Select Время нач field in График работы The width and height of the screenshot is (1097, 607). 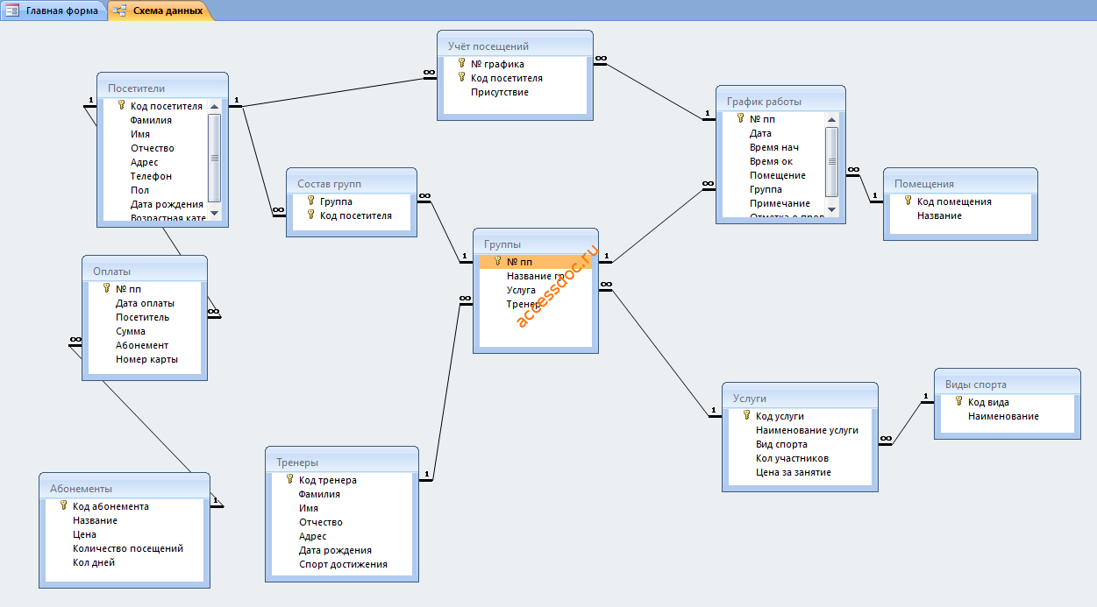tap(774, 147)
